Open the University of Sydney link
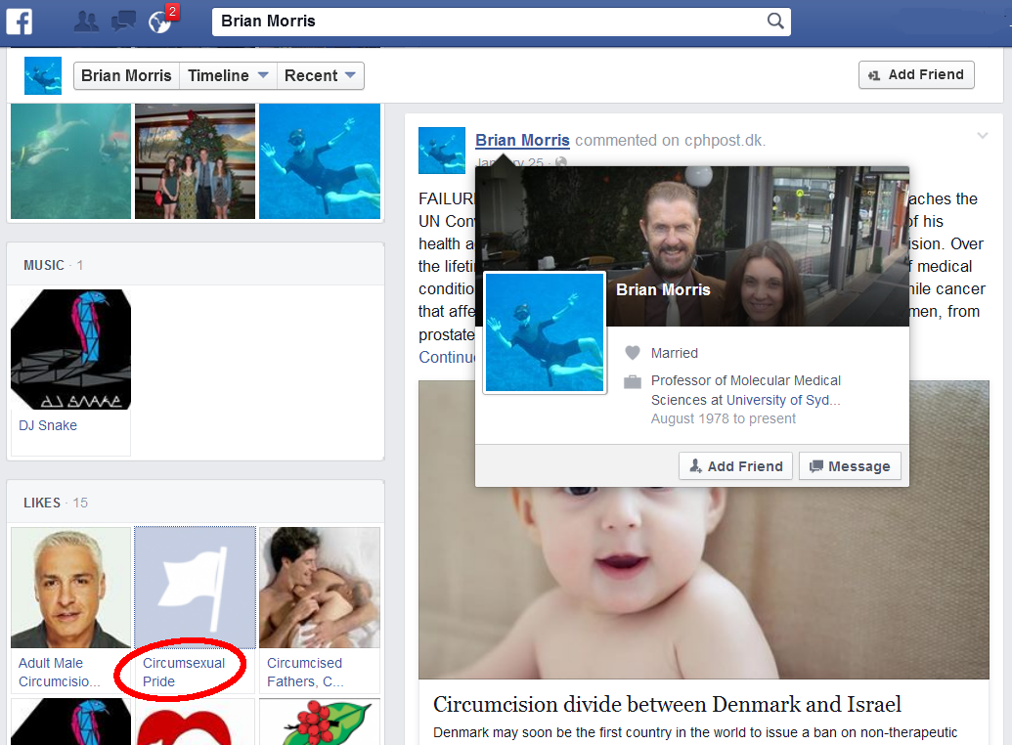This screenshot has height=745, width=1012. (x=783, y=400)
